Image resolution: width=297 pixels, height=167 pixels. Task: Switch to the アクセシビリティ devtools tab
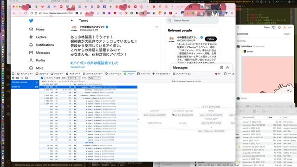(x=161, y=74)
